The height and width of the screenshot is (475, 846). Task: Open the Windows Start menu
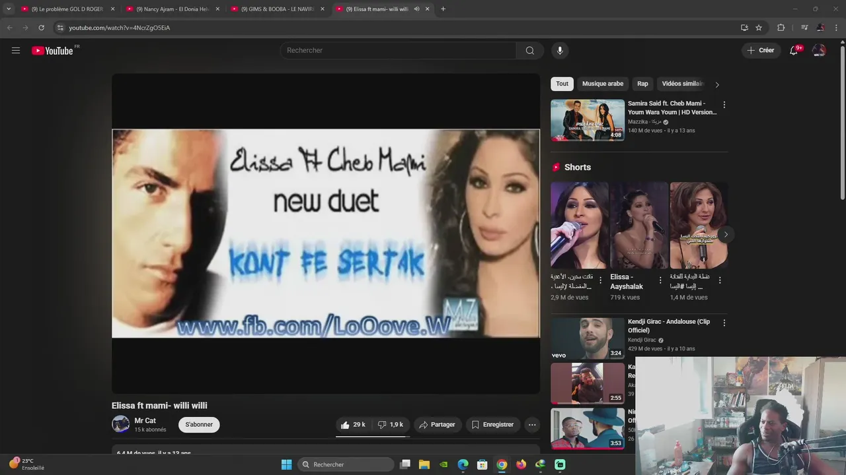click(286, 464)
